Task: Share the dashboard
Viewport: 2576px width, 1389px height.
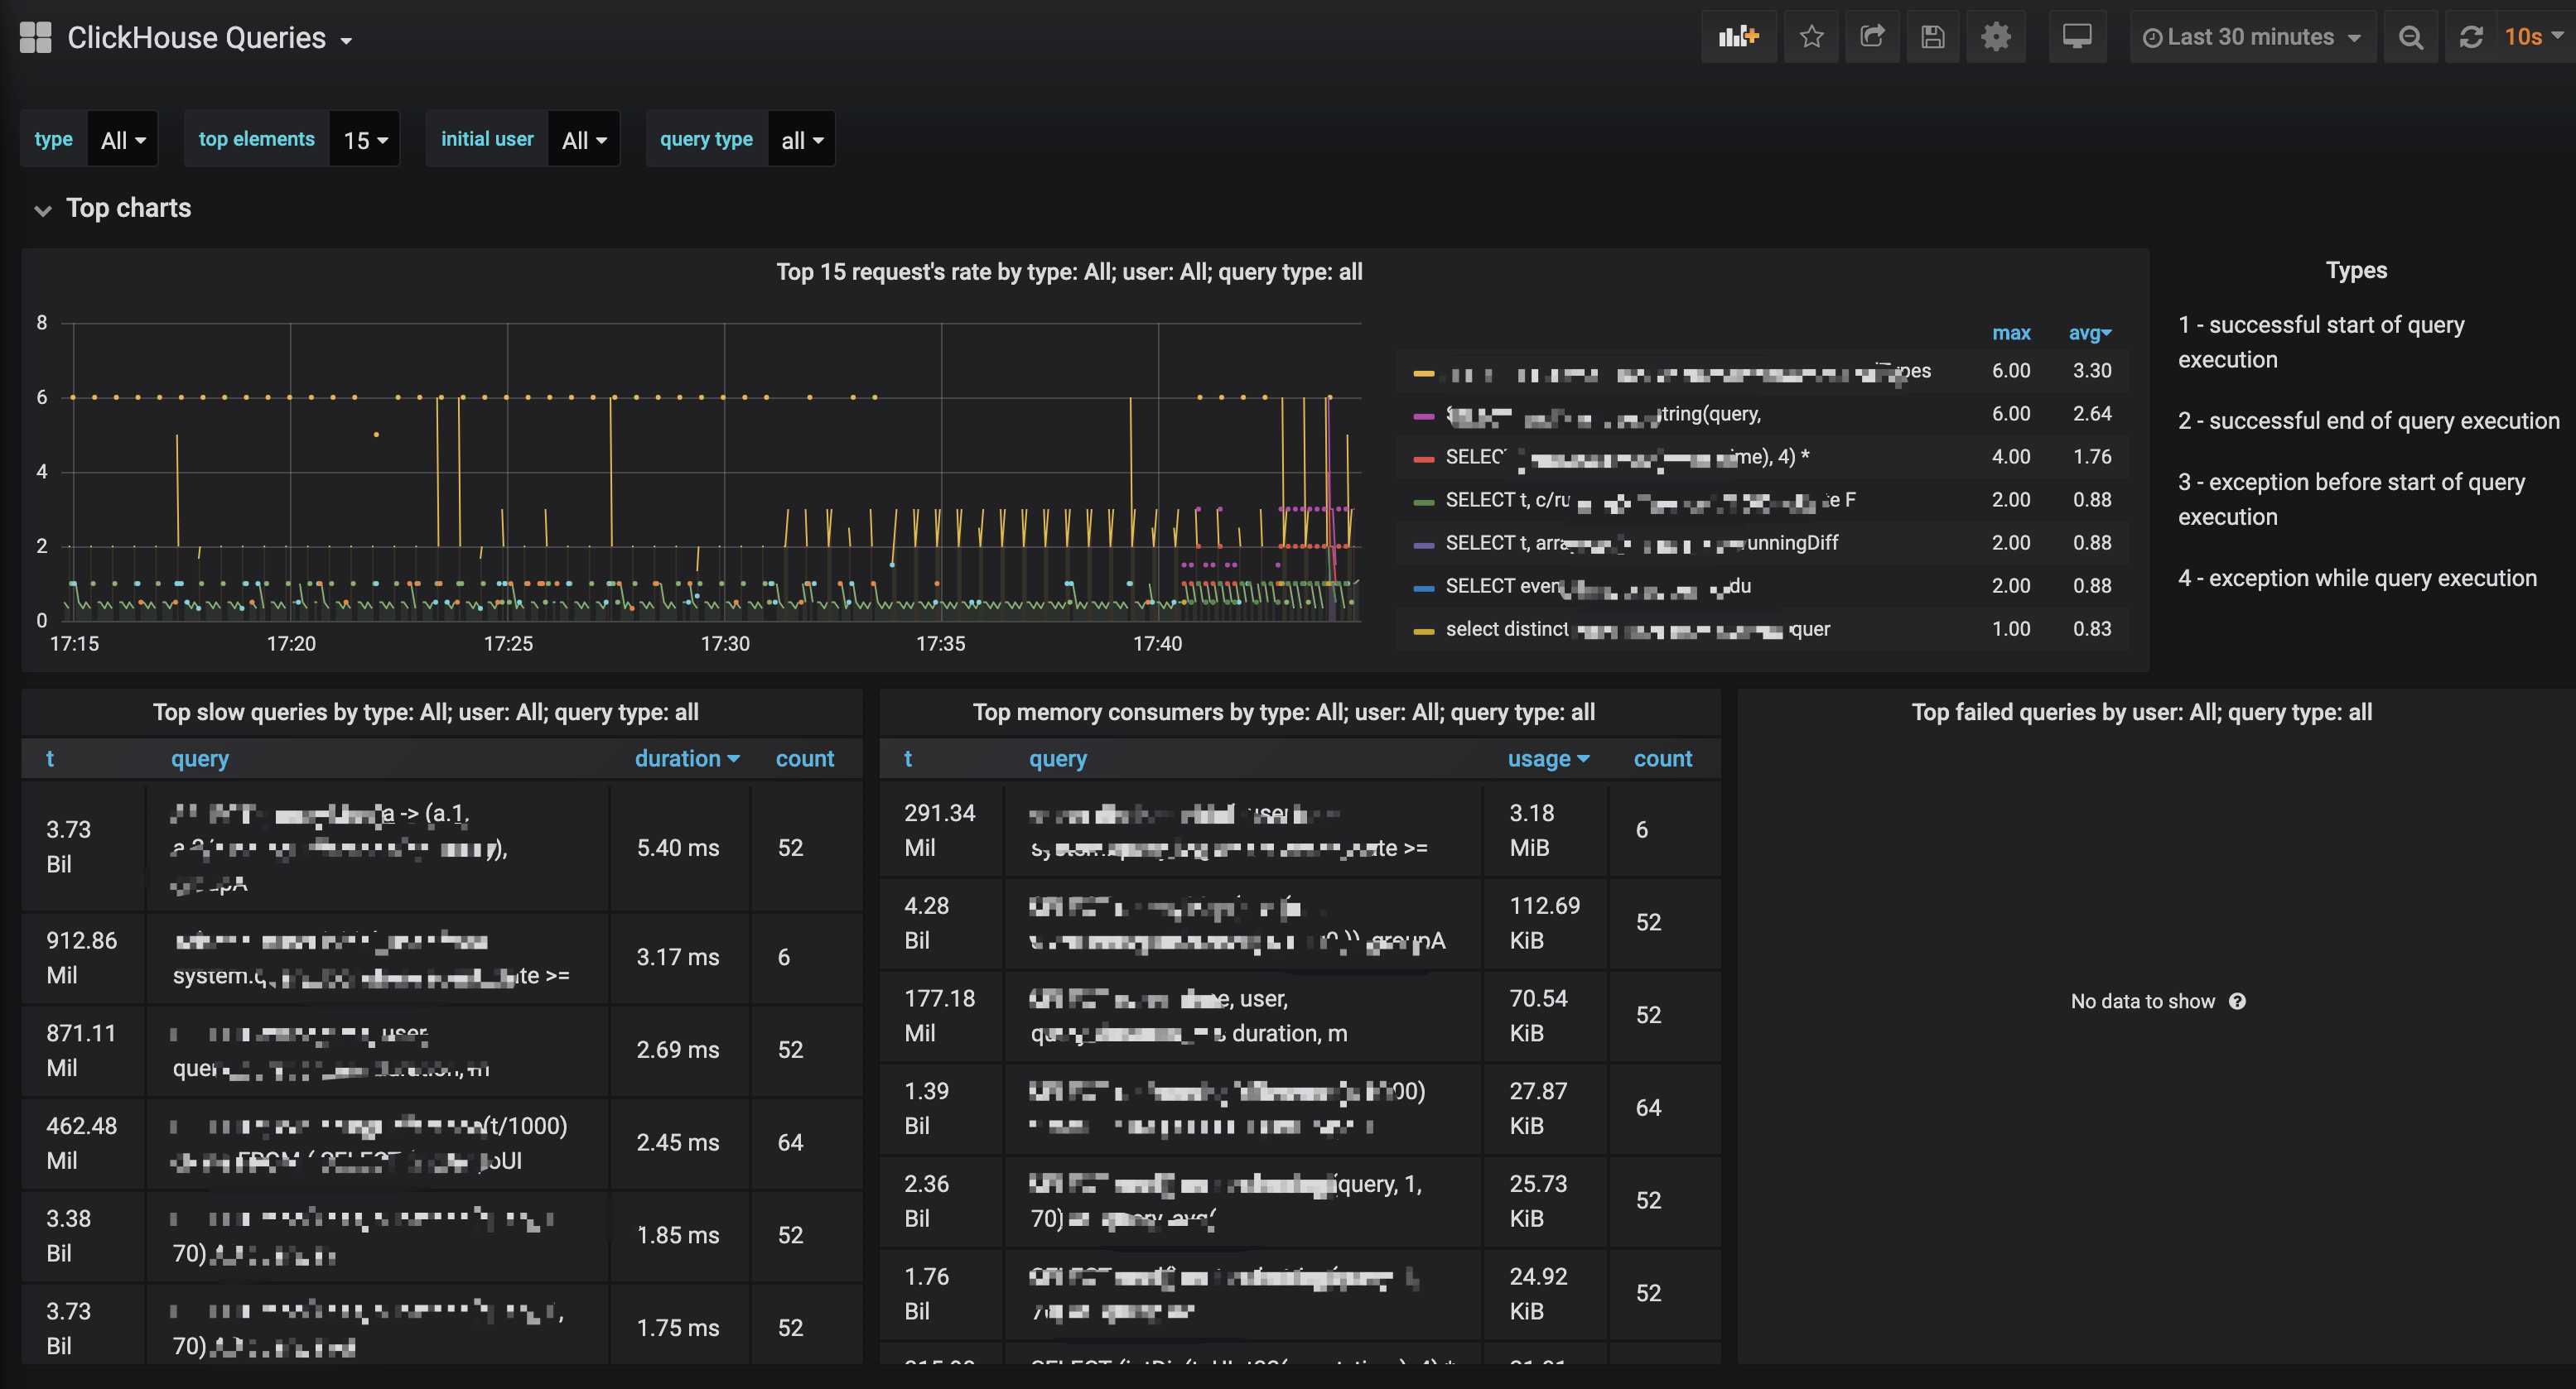Action: pyautogui.click(x=1872, y=37)
